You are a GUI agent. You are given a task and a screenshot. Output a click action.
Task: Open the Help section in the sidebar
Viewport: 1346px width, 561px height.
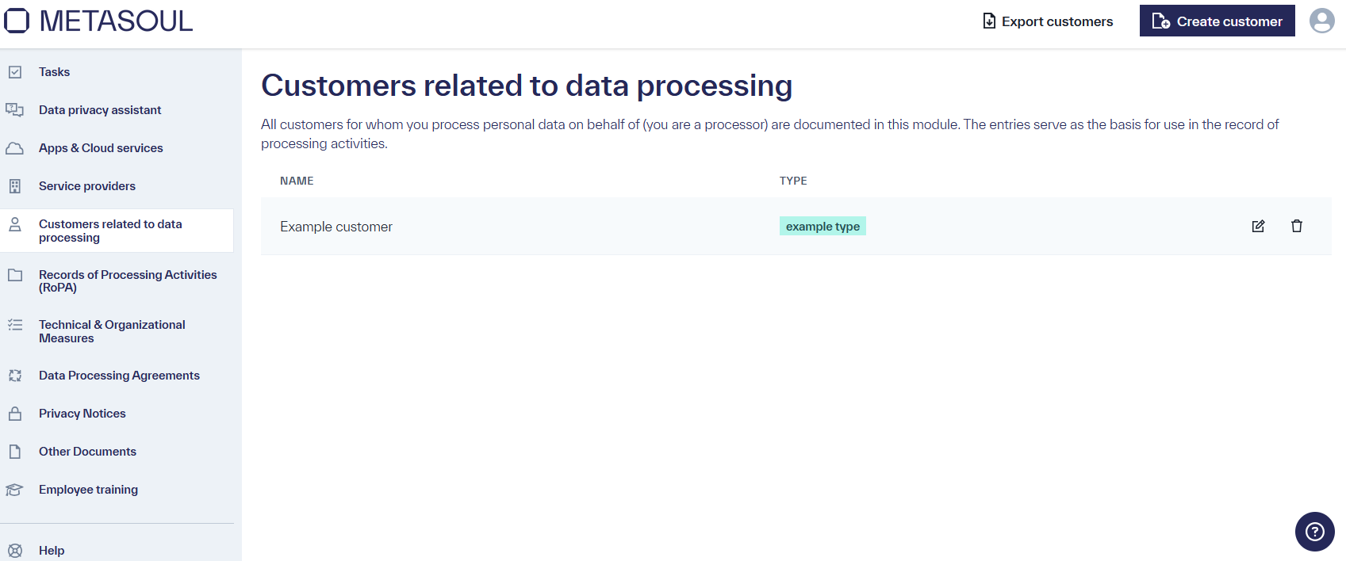pos(51,550)
